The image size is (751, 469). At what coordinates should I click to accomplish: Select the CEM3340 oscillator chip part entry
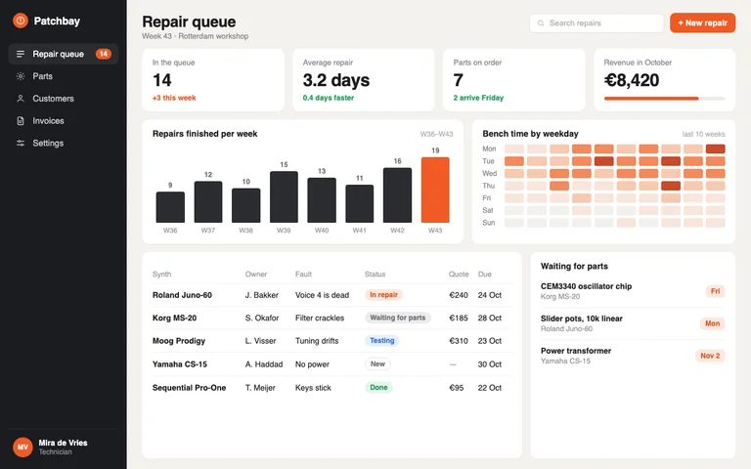[x=633, y=291]
